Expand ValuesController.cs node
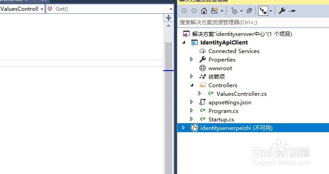329x174 pixels. [x=199, y=94]
